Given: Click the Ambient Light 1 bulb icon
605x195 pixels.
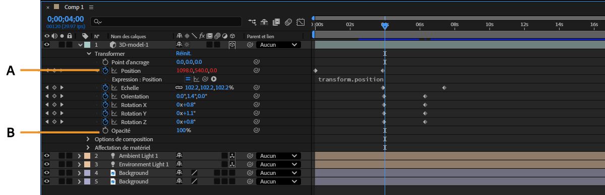Looking at the screenshot, I should (113, 156).
